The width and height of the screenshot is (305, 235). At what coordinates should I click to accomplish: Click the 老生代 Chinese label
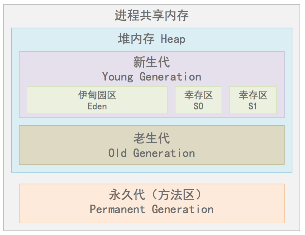(x=152, y=138)
